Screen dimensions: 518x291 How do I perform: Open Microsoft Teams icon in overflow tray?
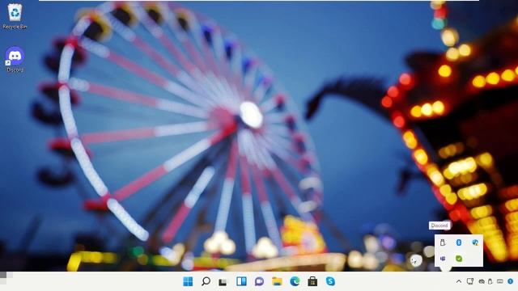(x=443, y=259)
